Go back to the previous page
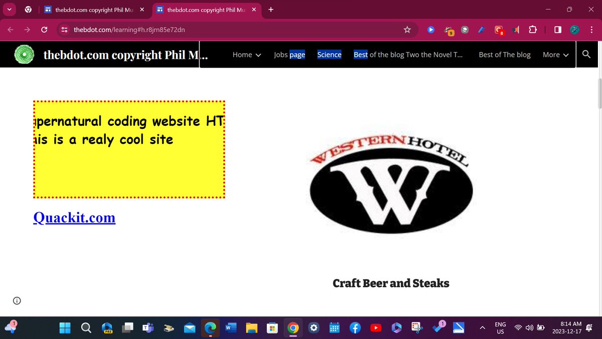Viewport: 602px width, 339px height. click(11, 30)
